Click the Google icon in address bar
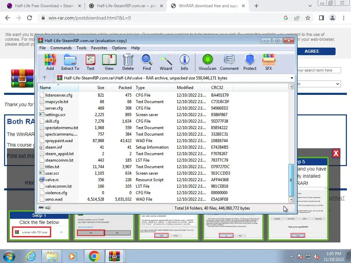351x263 pixels. click(286, 18)
